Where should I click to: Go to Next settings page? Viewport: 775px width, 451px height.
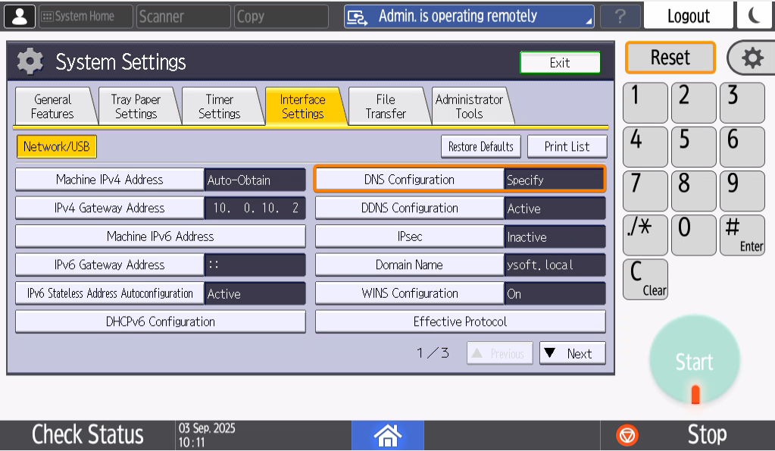click(x=572, y=353)
